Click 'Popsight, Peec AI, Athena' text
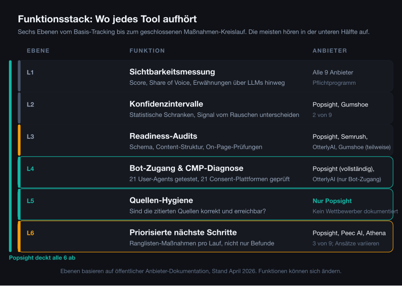This screenshot has width=402, height=286. point(349,233)
